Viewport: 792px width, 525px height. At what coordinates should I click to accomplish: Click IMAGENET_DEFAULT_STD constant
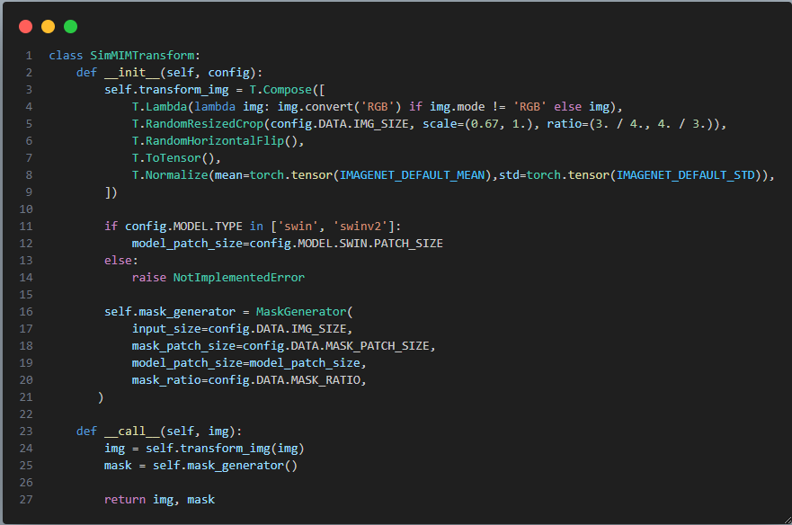point(685,174)
